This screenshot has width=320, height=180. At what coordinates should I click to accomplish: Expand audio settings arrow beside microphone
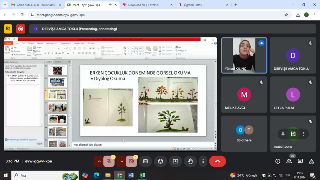99,161
